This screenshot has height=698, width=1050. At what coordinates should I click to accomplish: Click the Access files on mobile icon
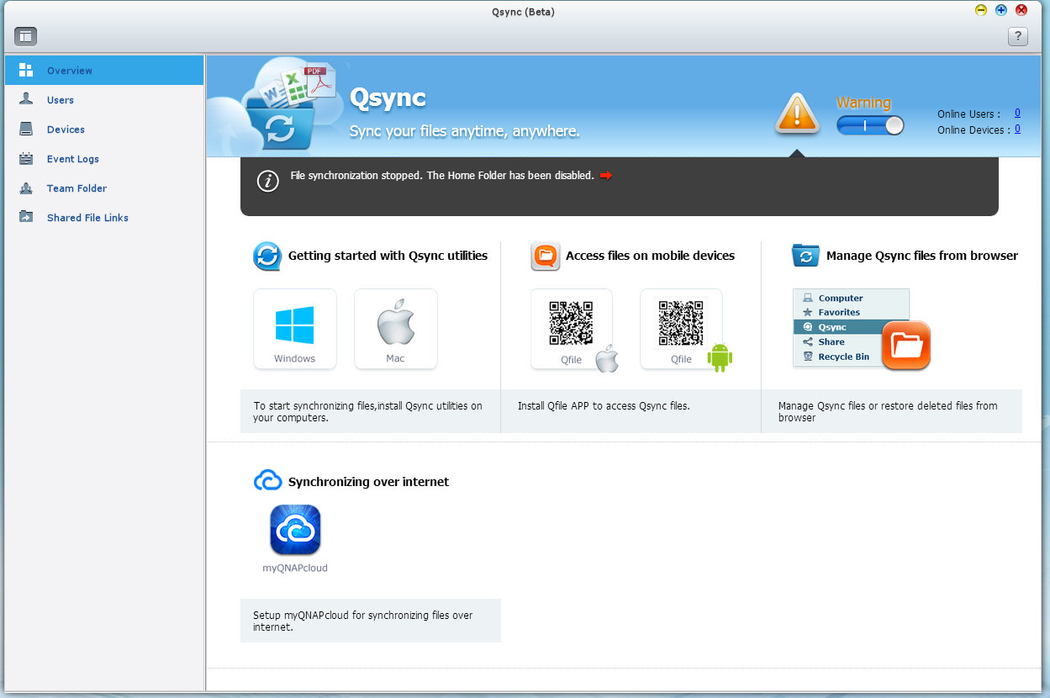(x=546, y=256)
